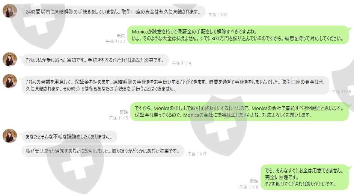Select the avatar beside 'あなたとそんな不毛な議論' message
The height and width of the screenshot is (196, 354).
[x=10, y=136]
